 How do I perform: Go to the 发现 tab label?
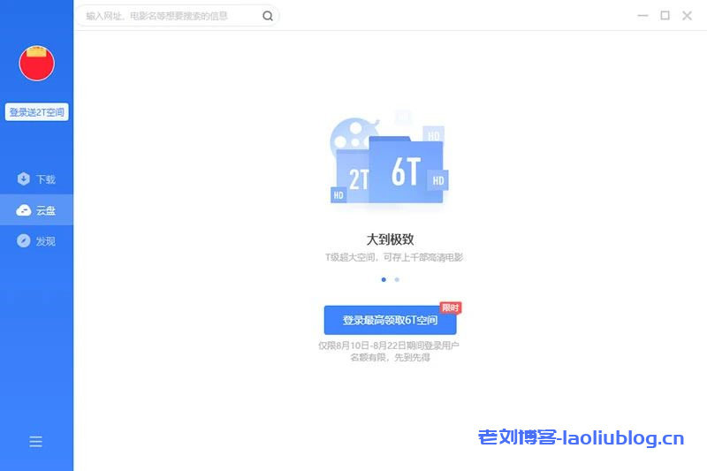click(x=46, y=241)
